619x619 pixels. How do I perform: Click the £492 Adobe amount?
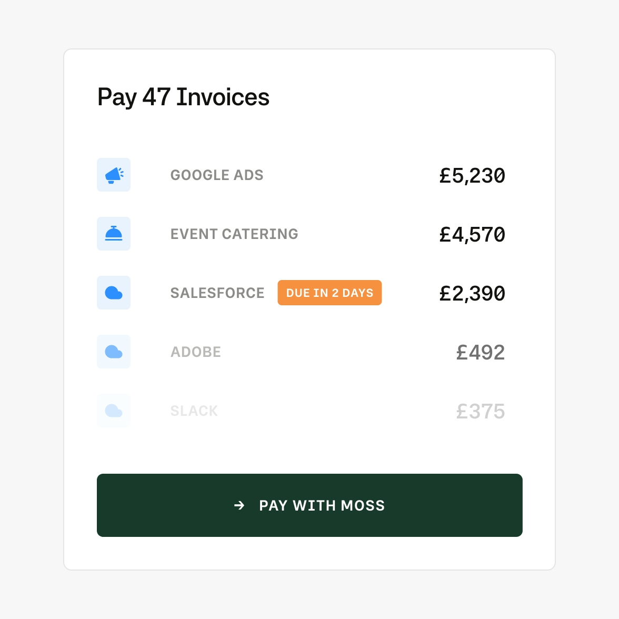point(481,353)
